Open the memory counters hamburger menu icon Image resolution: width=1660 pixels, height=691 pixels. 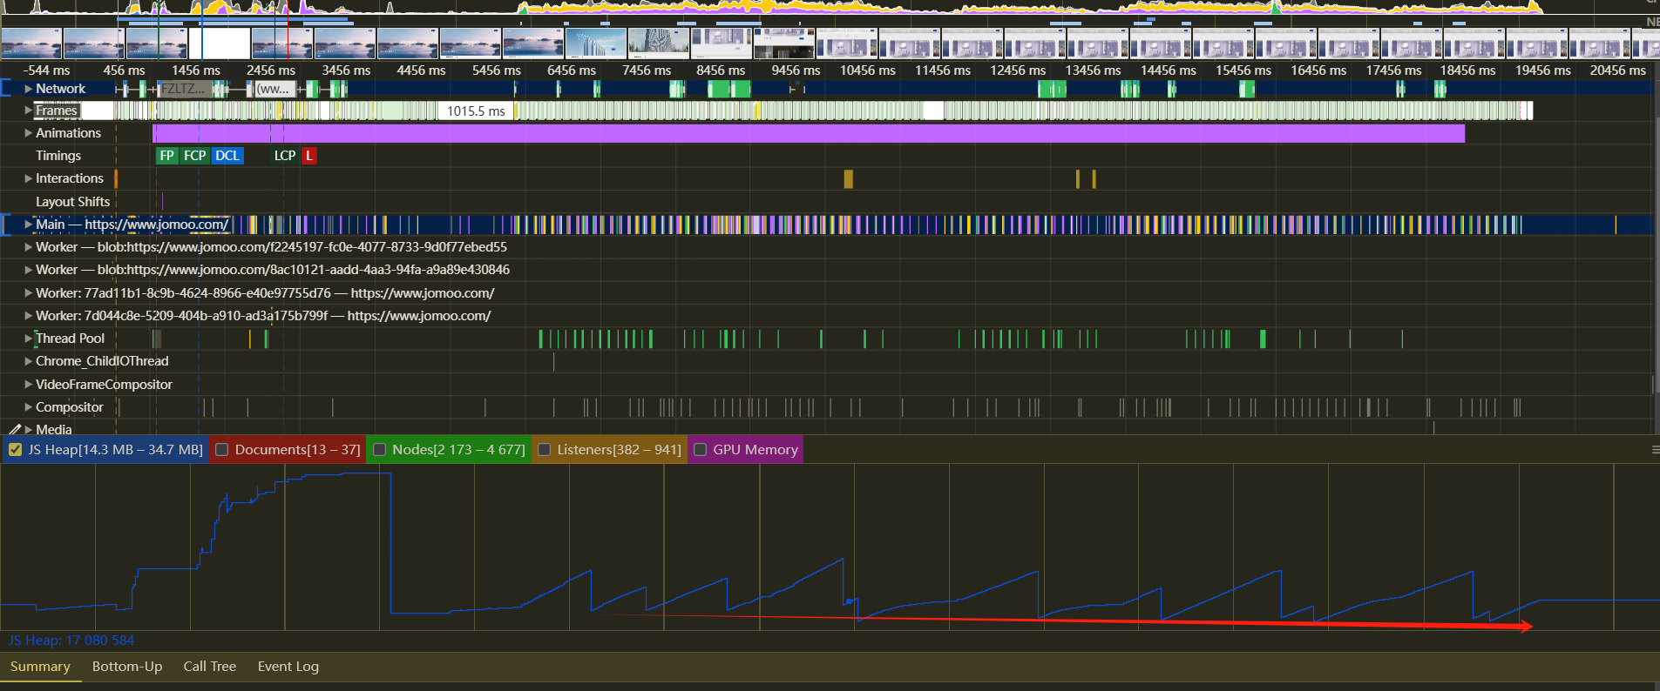(x=1655, y=450)
